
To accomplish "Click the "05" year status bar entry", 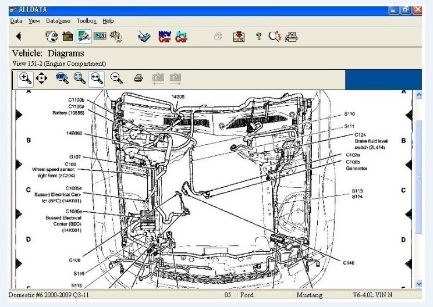I will [228, 295].
